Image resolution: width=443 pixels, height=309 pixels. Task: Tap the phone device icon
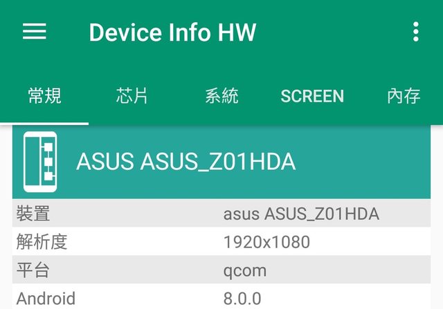point(40,162)
